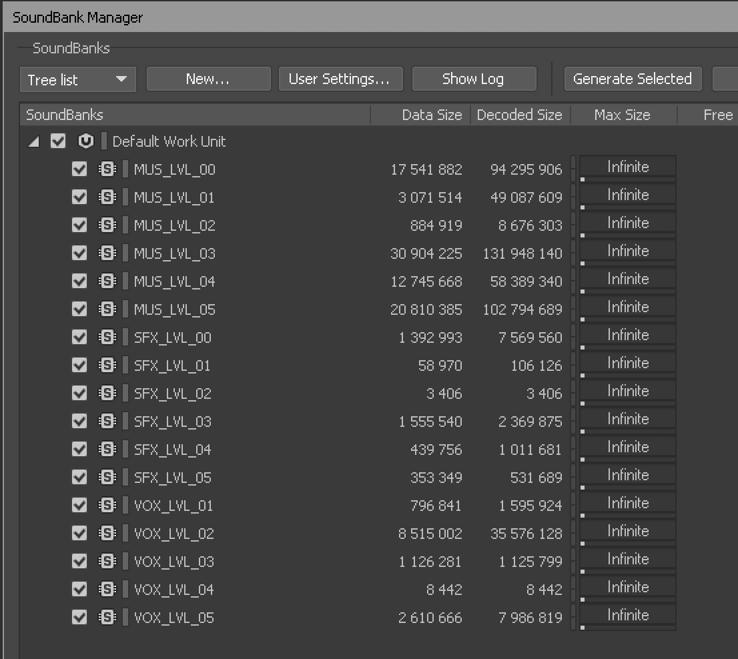This screenshot has width=738, height=659.
Task: Click the VOX_LVL_03 SoundBank icon
Action: pyautogui.click(x=107, y=561)
